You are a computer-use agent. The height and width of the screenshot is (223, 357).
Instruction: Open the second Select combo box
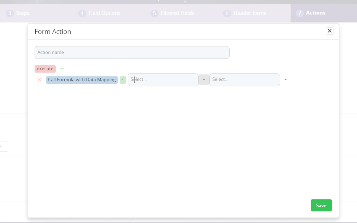click(x=244, y=80)
